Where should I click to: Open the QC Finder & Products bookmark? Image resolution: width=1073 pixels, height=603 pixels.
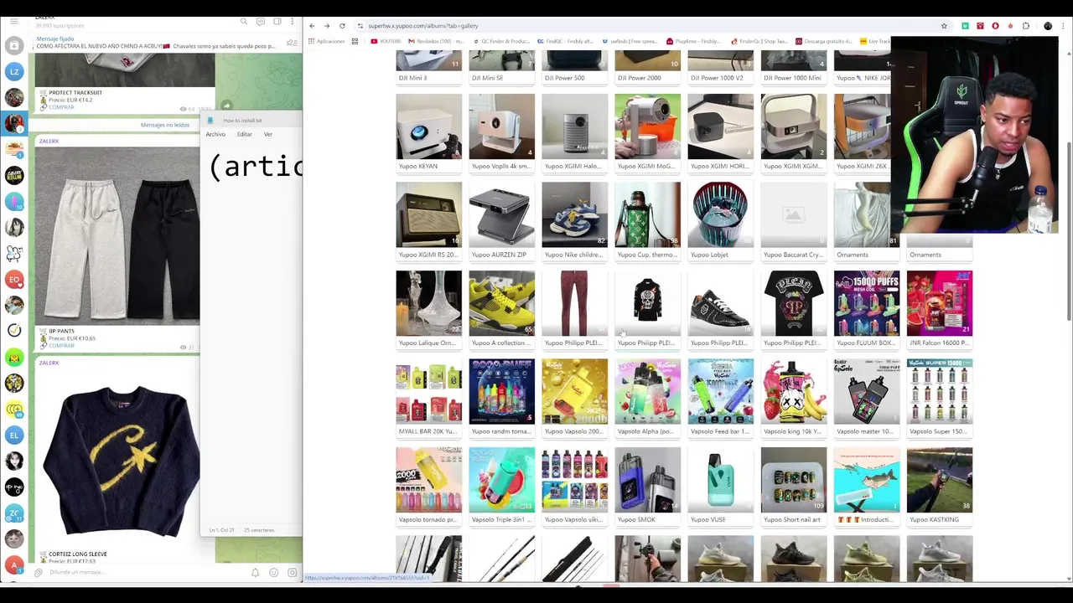[x=500, y=41]
